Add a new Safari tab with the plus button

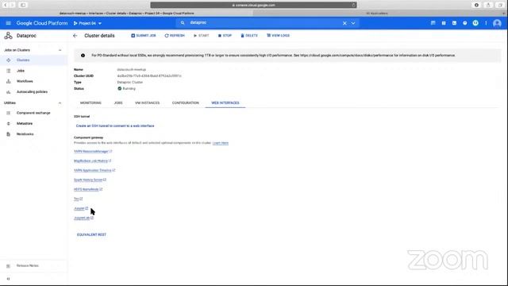504,14
